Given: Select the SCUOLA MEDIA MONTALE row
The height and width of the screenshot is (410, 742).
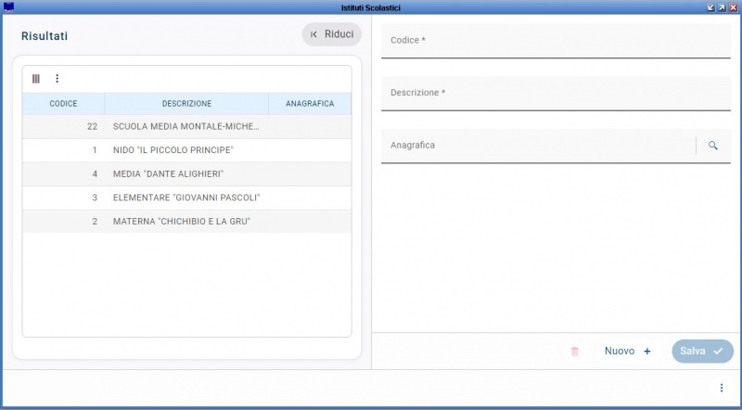Looking at the screenshot, I should point(186,126).
